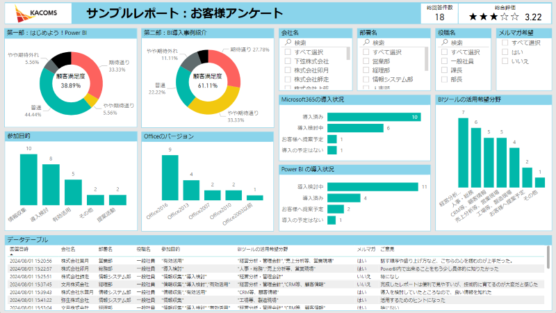Select the 情報収集 bar in 参加目的 chart
Screen dimensions: 556x313
[28, 179]
